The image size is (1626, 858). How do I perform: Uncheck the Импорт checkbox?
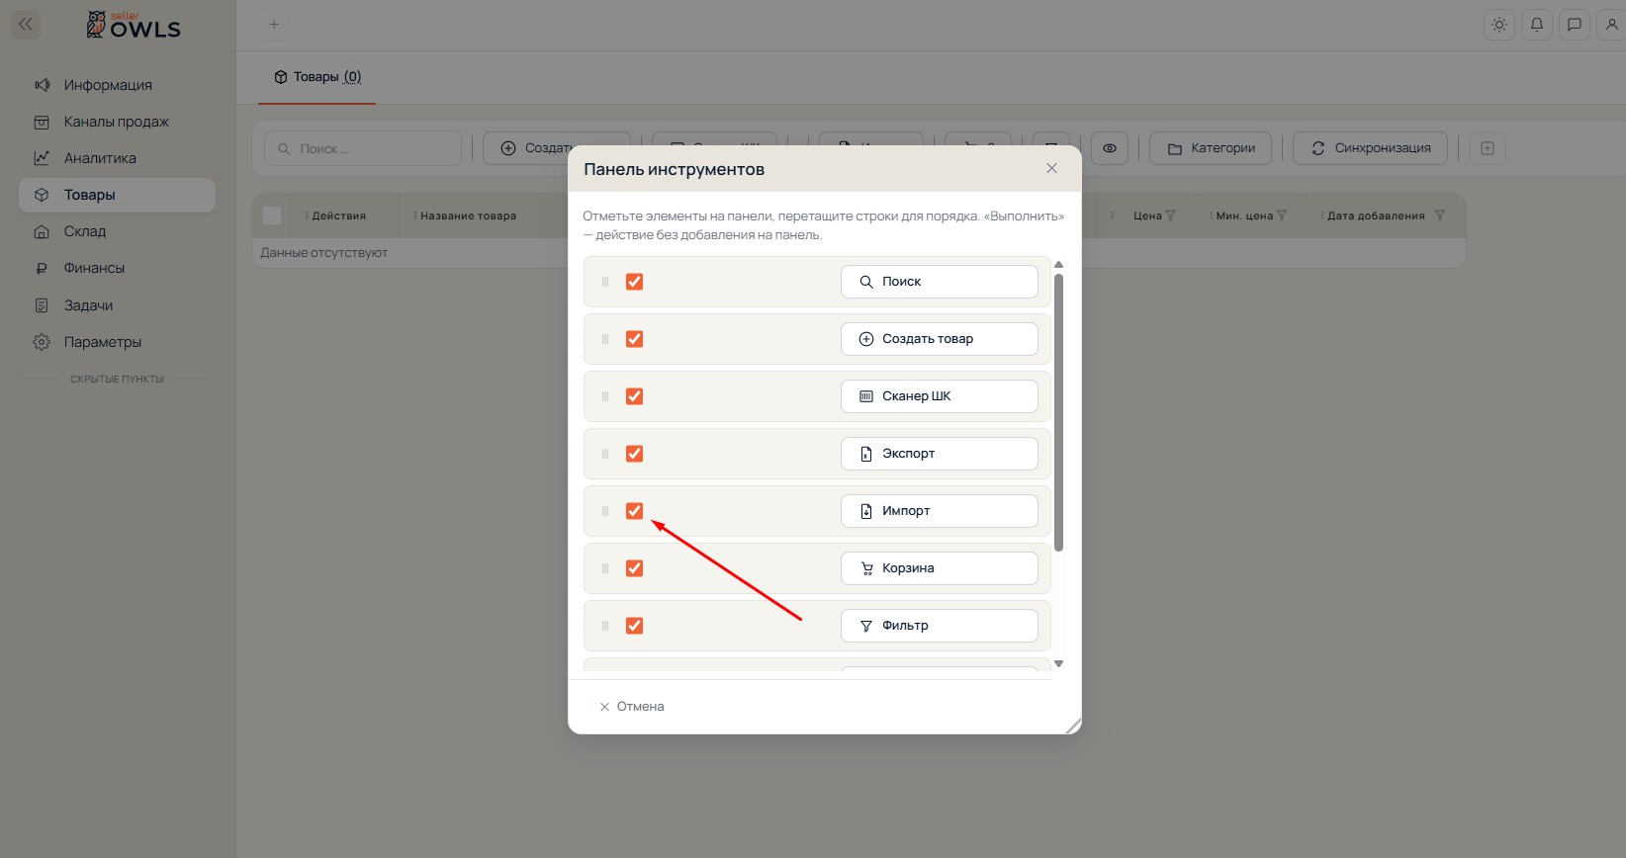click(635, 511)
